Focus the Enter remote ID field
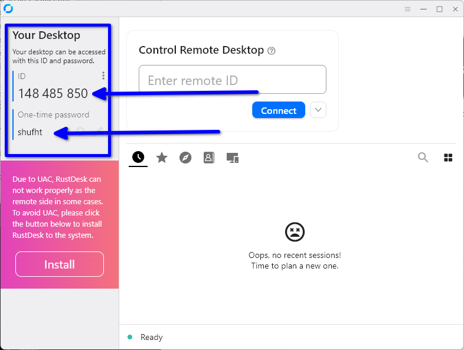 pyautogui.click(x=233, y=80)
